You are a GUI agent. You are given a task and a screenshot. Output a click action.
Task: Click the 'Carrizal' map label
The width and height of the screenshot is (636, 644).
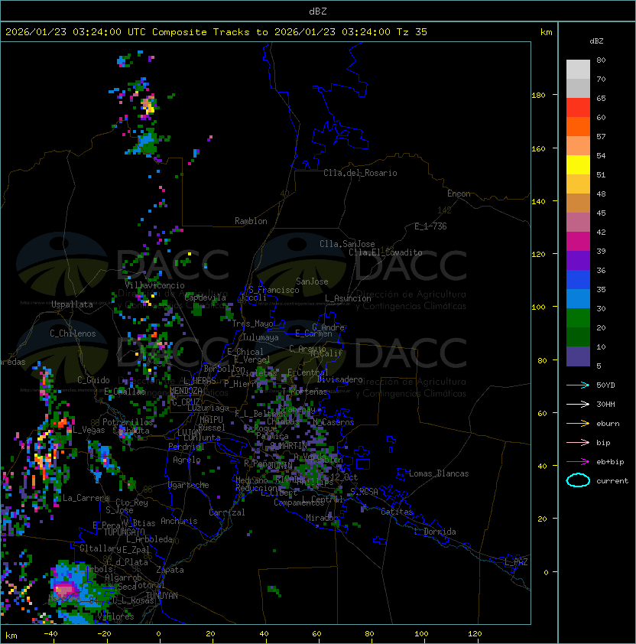click(226, 512)
